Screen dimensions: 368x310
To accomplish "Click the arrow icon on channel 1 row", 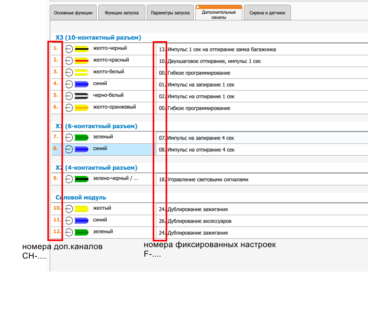I will pos(69,49).
